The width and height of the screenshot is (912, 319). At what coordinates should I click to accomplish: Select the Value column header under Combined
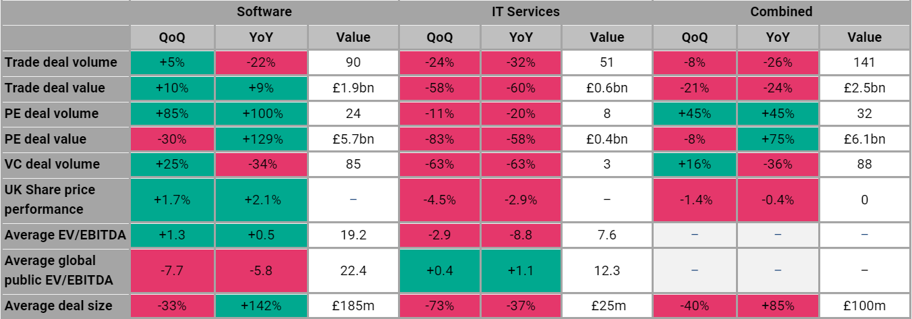coord(864,37)
